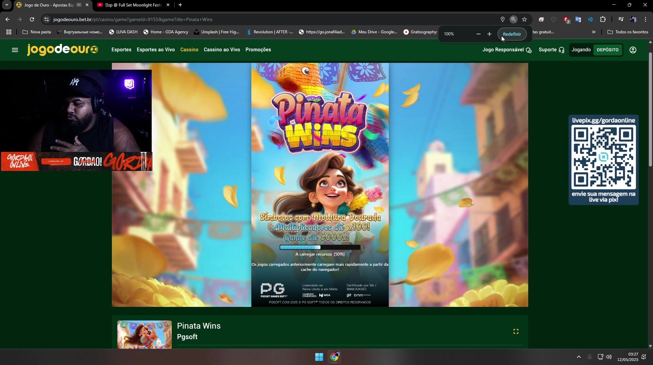Screen dimensions: 653x365
Task: Click the Pinata Wins game thumbnail
Action: 145,334
